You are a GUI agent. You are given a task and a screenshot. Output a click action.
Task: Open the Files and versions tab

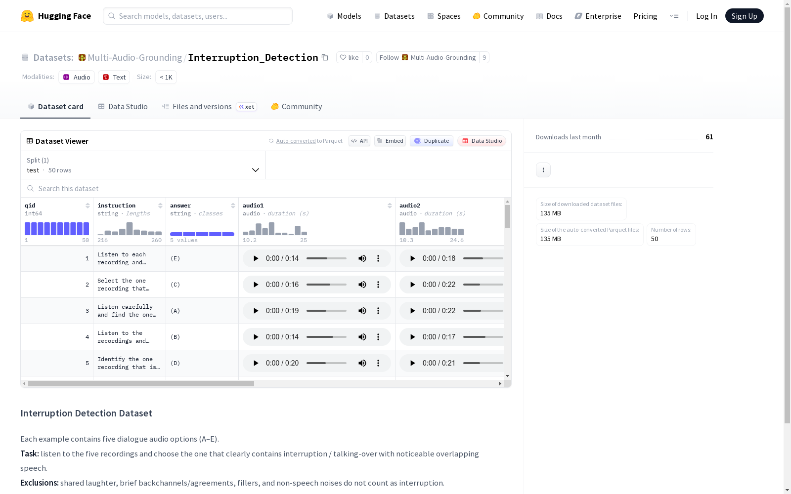(x=210, y=107)
